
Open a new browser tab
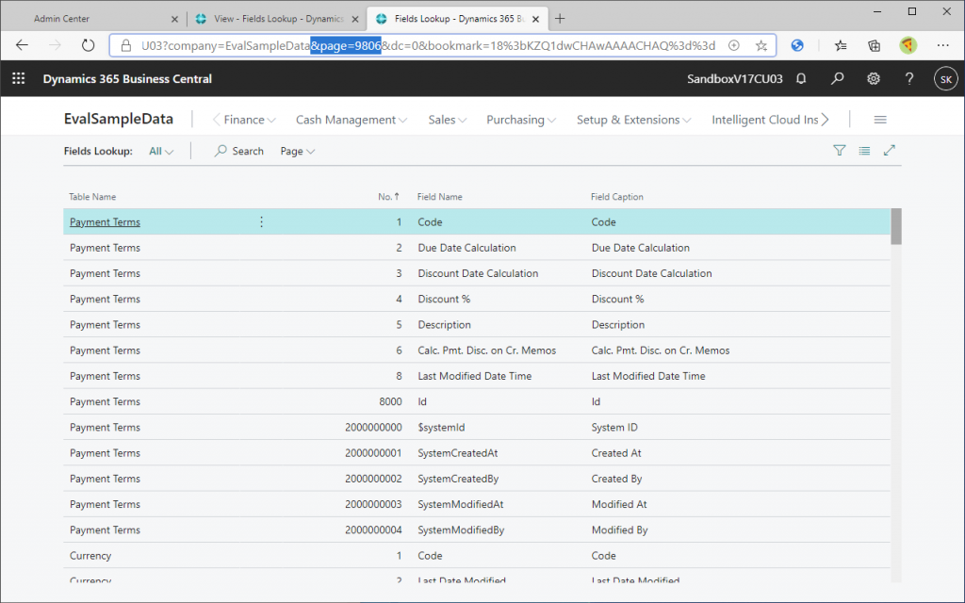point(560,19)
